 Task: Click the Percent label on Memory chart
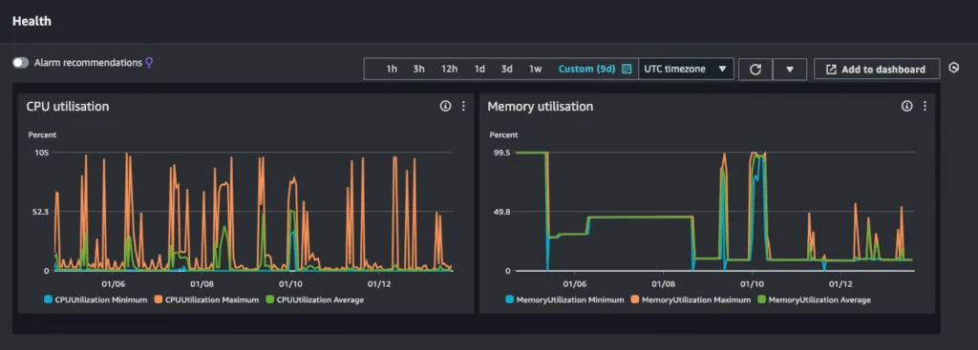(504, 134)
